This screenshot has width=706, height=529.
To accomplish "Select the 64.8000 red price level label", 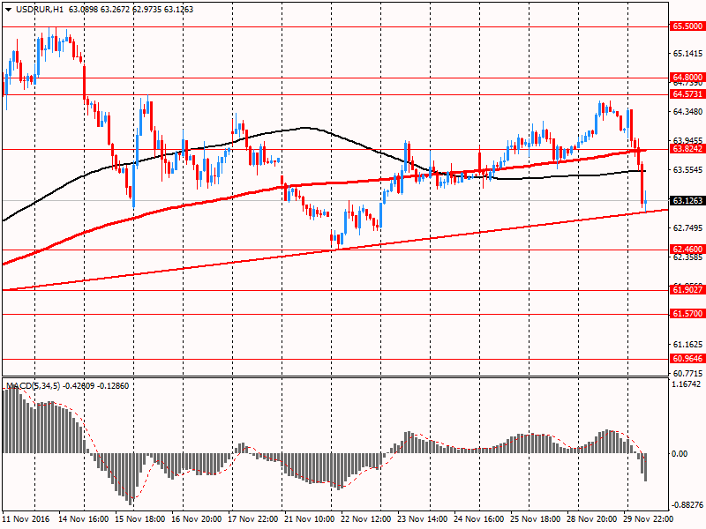I will click(x=687, y=78).
